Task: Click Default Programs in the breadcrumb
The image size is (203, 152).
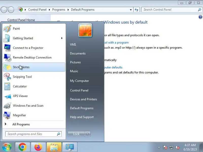Action: 83,10
